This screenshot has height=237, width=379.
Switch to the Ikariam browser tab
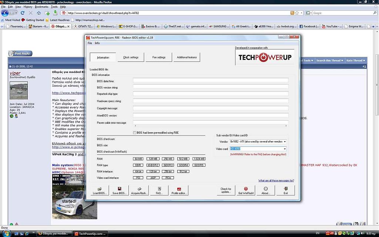[x=38, y=26]
